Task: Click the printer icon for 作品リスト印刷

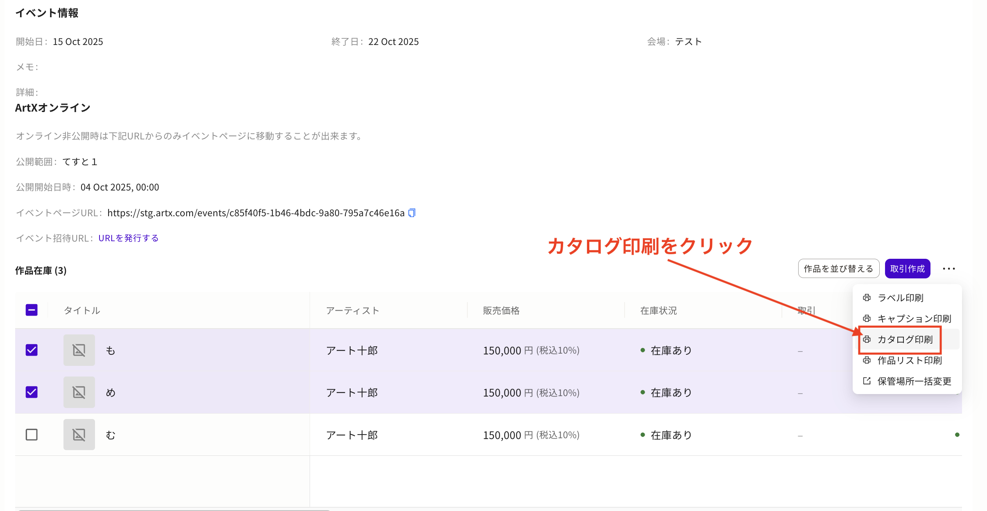Action: (867, 360)
